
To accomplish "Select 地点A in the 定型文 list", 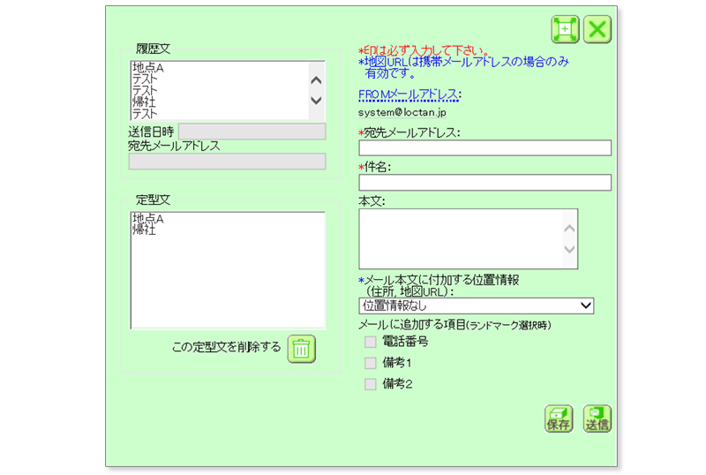I will (148, 218).
